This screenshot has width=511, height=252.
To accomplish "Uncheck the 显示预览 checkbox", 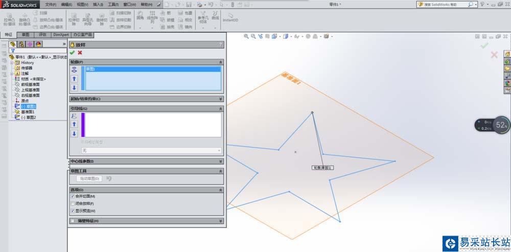I will pyautogui.click(x=73, y=211).
